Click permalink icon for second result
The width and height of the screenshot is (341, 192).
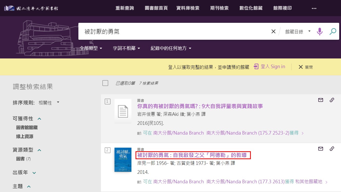point(332,149)
